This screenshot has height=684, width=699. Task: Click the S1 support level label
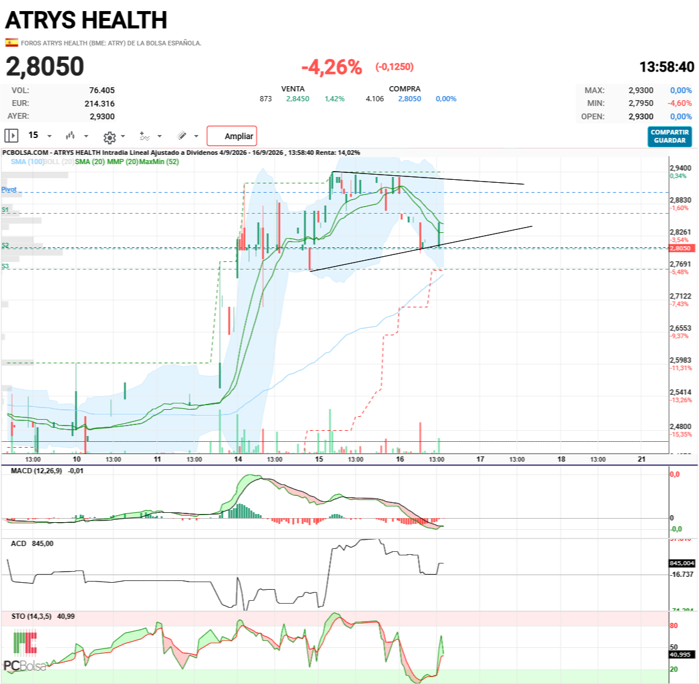point(5,210)
